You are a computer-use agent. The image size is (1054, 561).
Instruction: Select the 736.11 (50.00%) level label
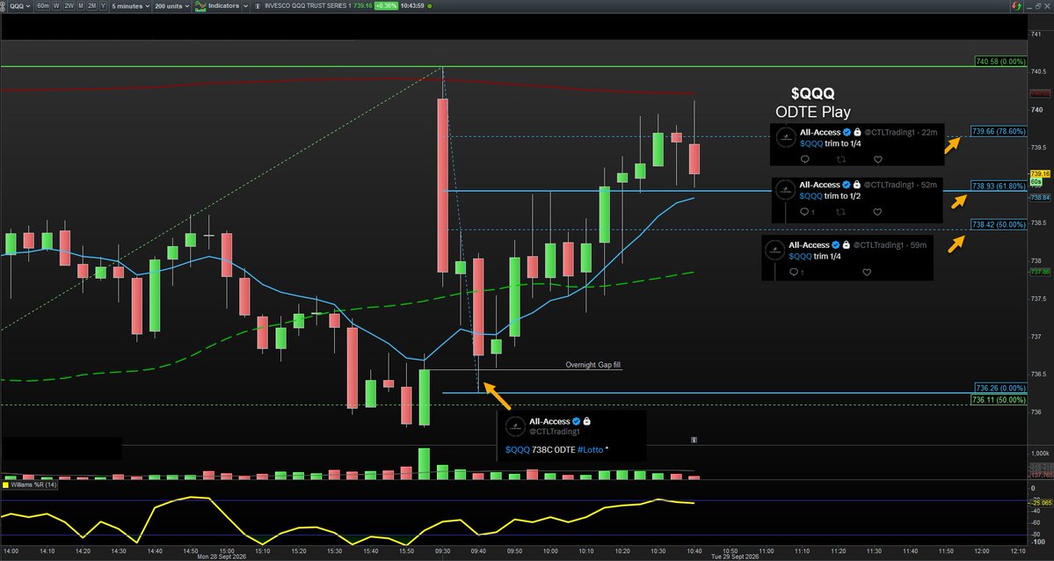coord(999,399)
